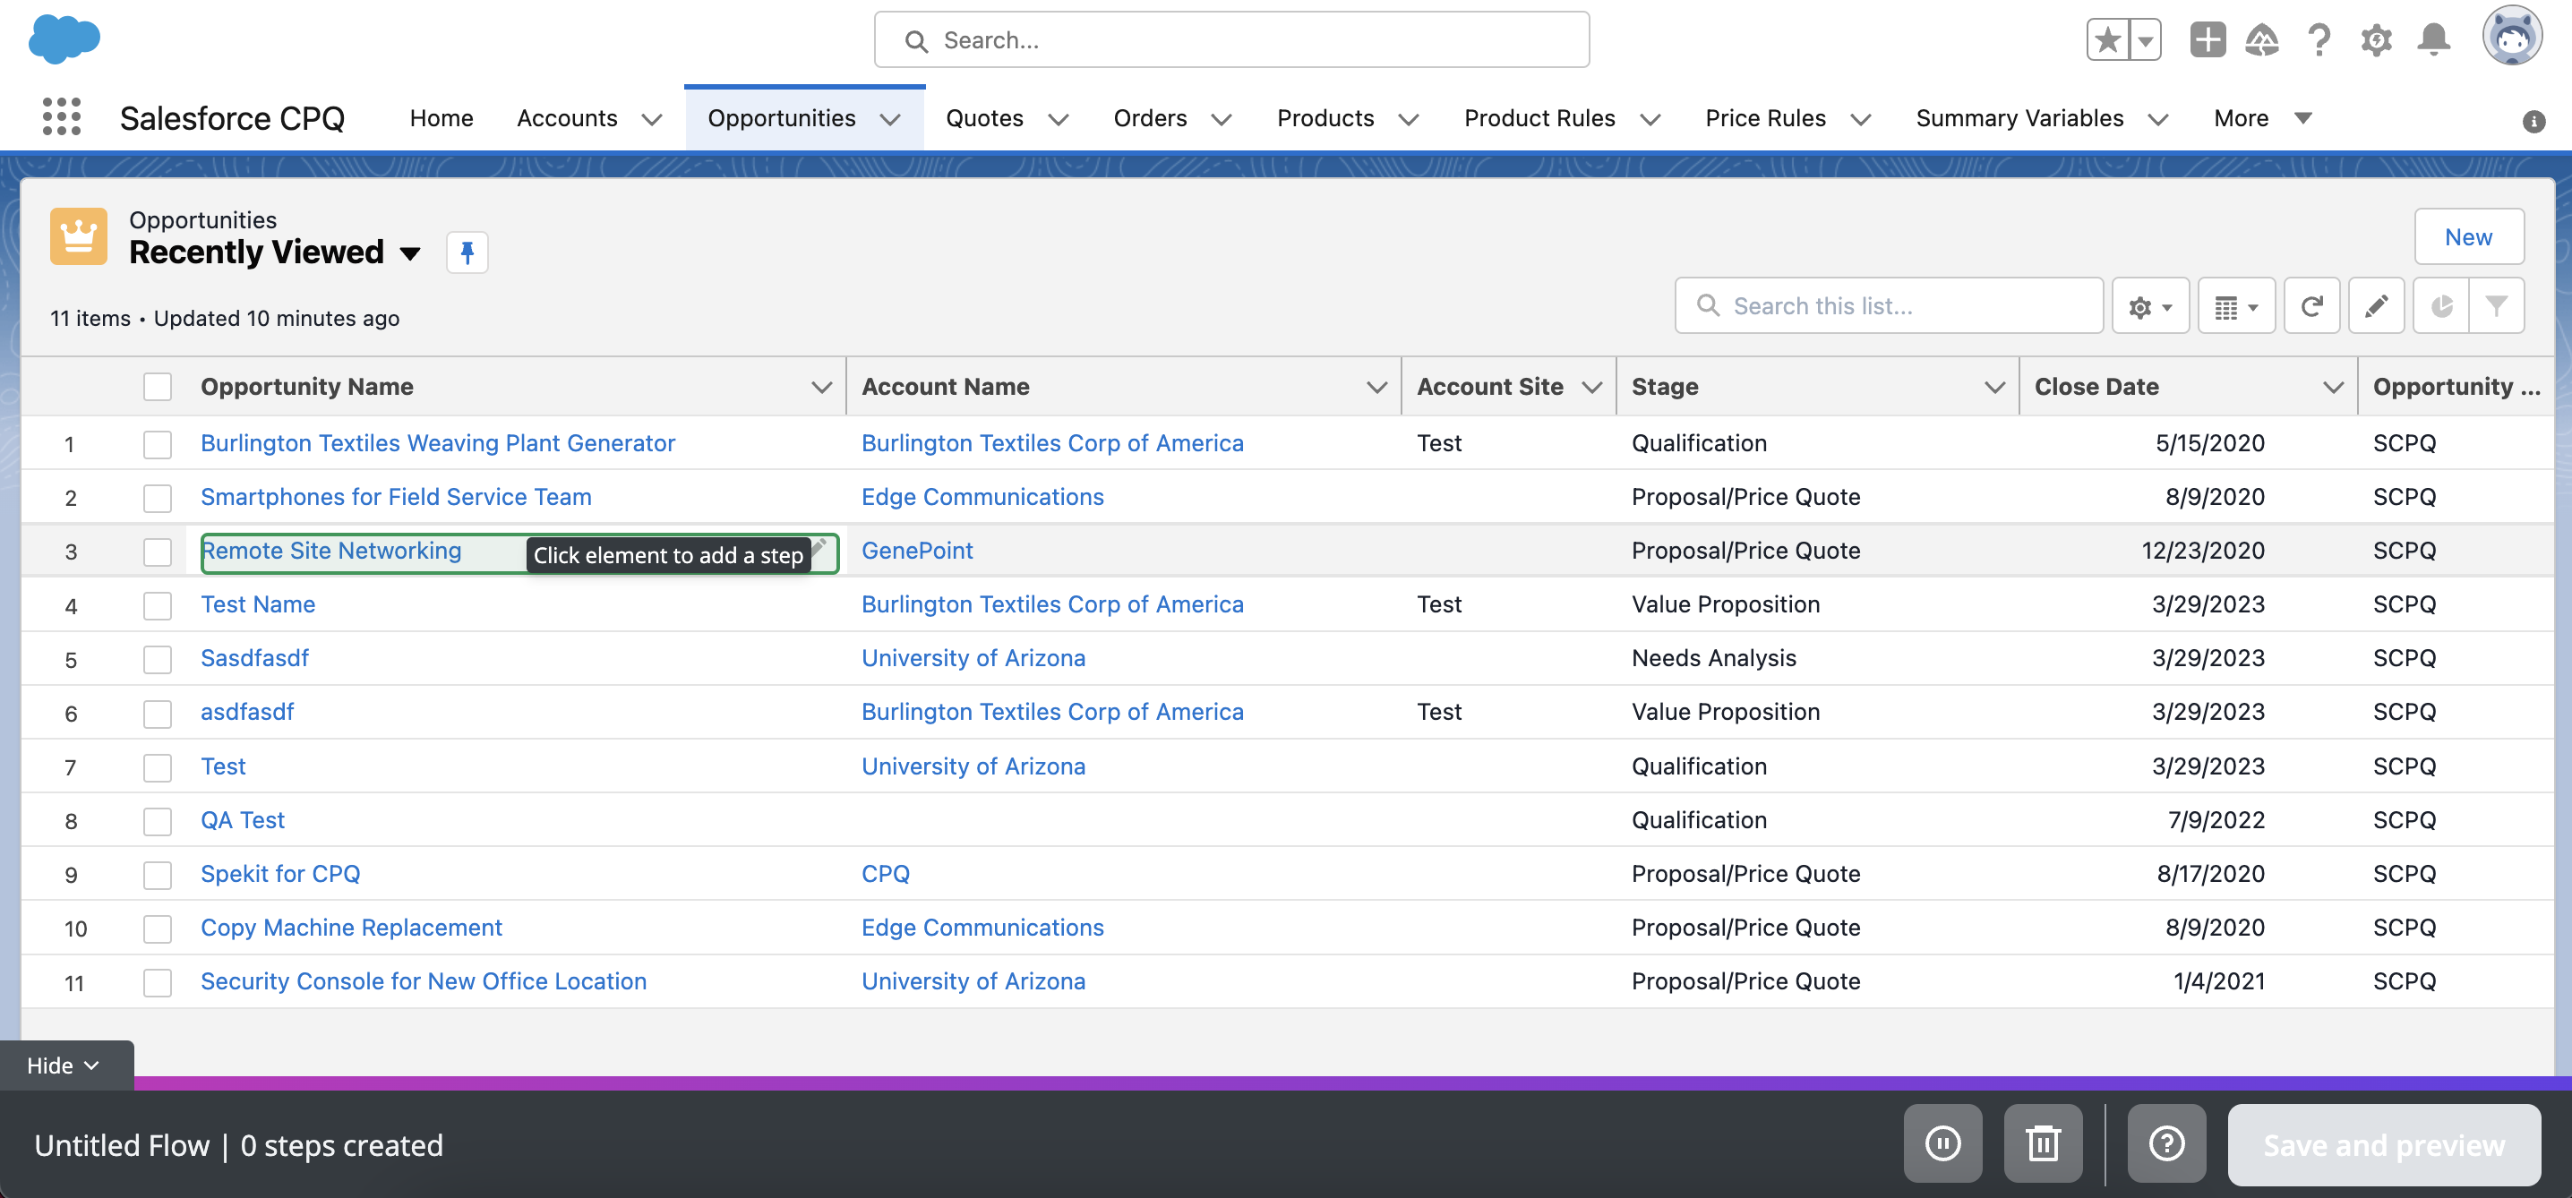Open Opportunity Name column menu chevron
This screenshot has width=2572, height=1198.
(x=822, y=388)
